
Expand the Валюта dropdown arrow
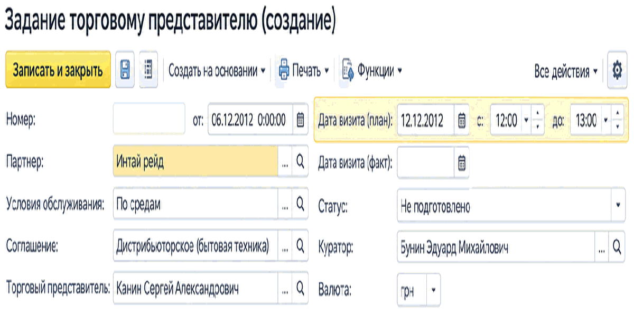[433, 289]
